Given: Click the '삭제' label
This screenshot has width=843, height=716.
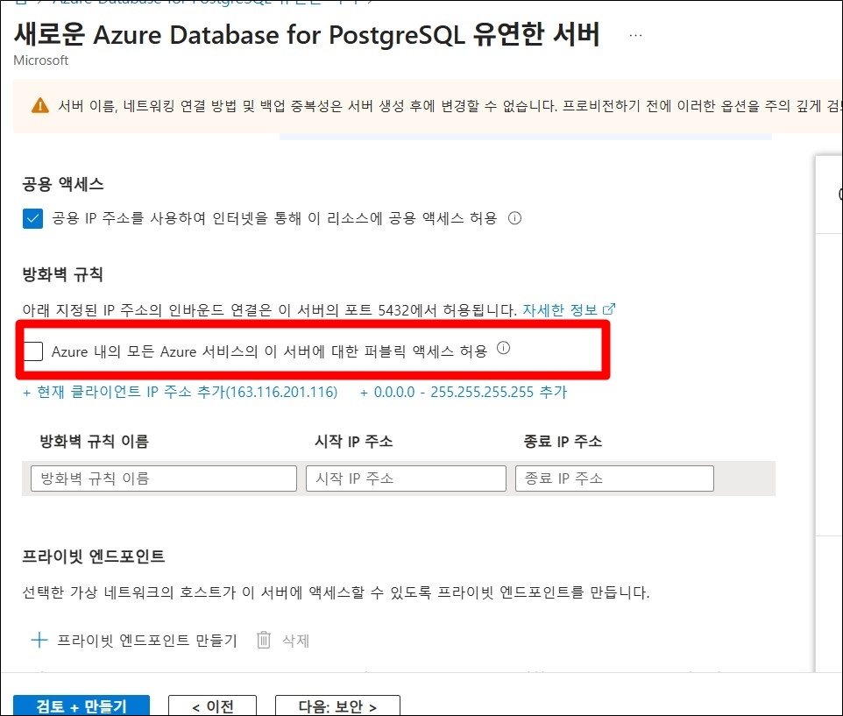Looking at the screenshot, I should (x=295, y=641).
